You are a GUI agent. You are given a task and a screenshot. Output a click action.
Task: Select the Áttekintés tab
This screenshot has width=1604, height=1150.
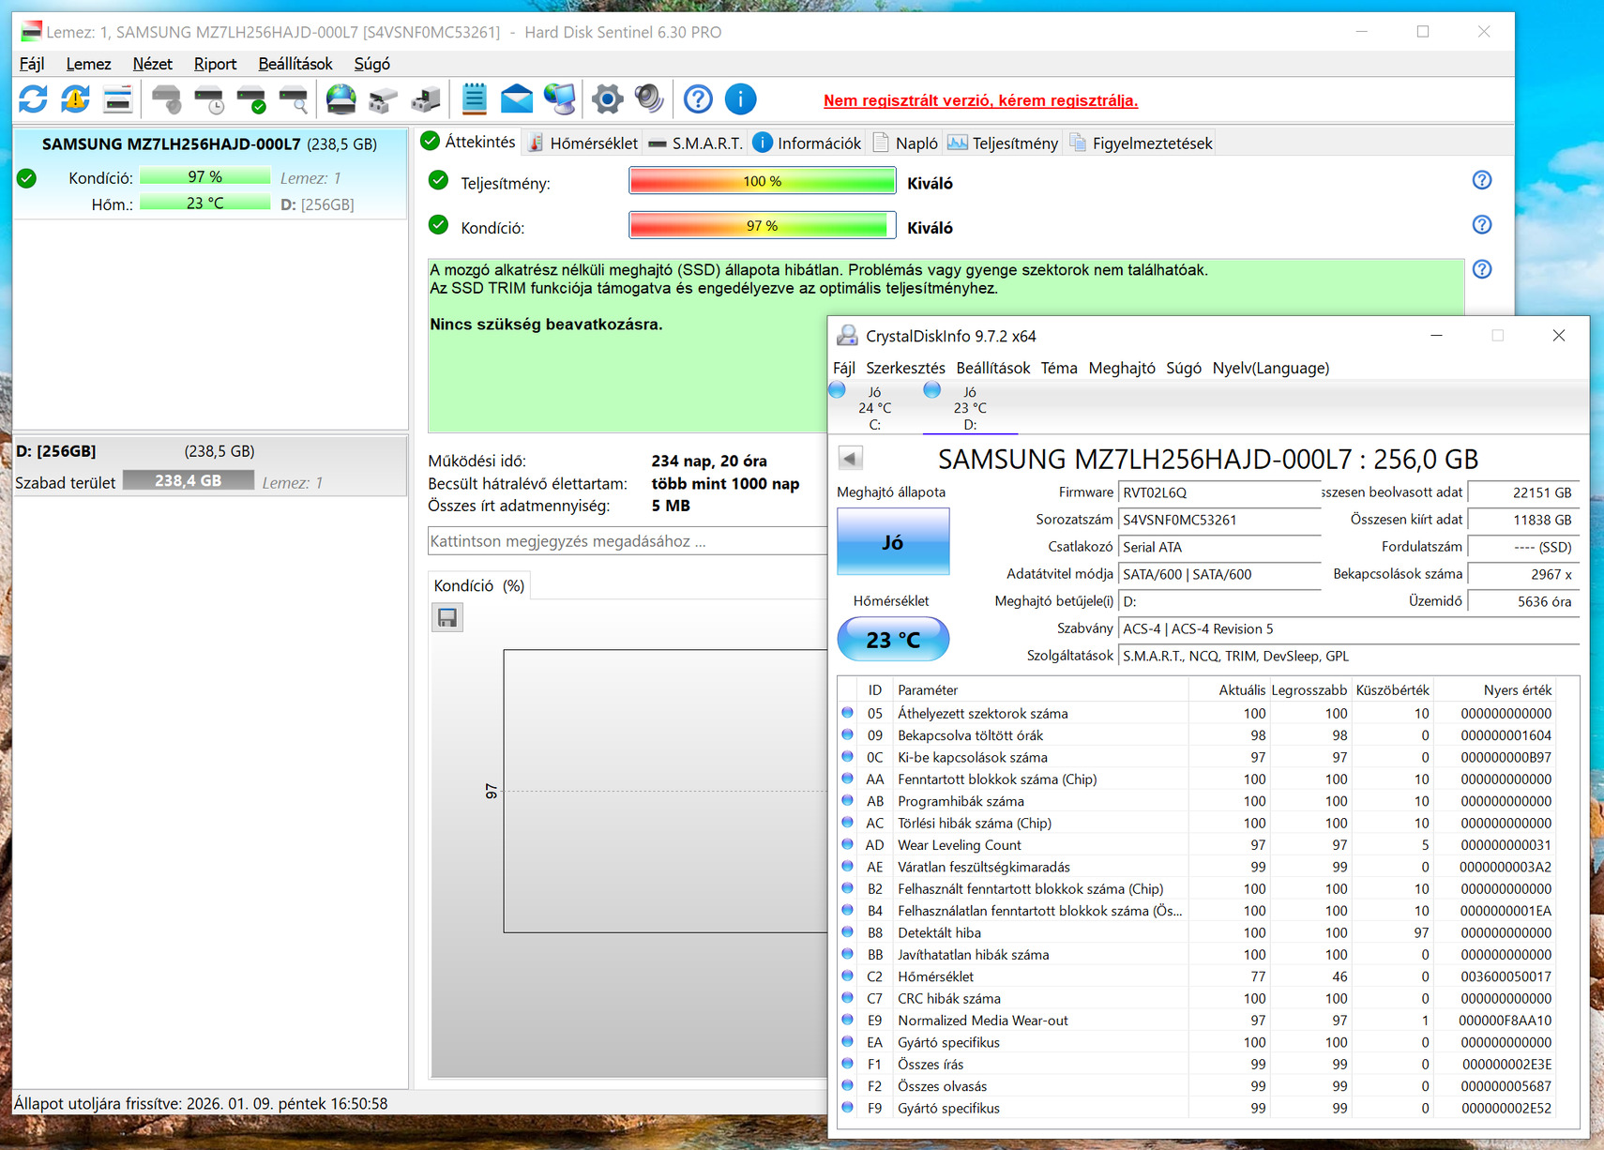point(469,142)
